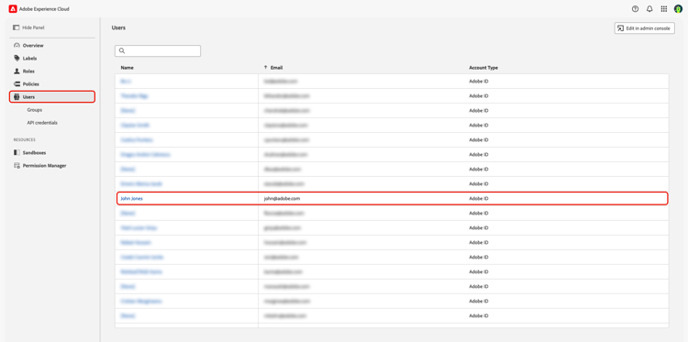
Task: Open the app switcher grid icon
Action: coord(664,9)
